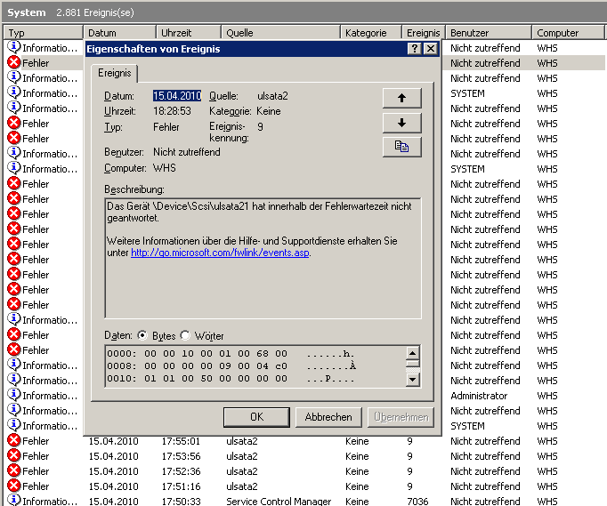This screenshot has height=506, width=607.
Task: Sort event list by Computer column
Action: [568, 33]
